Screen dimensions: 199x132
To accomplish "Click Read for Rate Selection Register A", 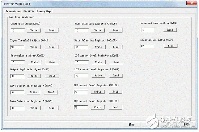I will click(x=51, y=92).
